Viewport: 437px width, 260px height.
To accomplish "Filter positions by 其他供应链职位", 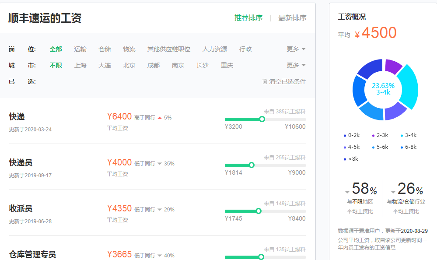I will tap(168, 49).
